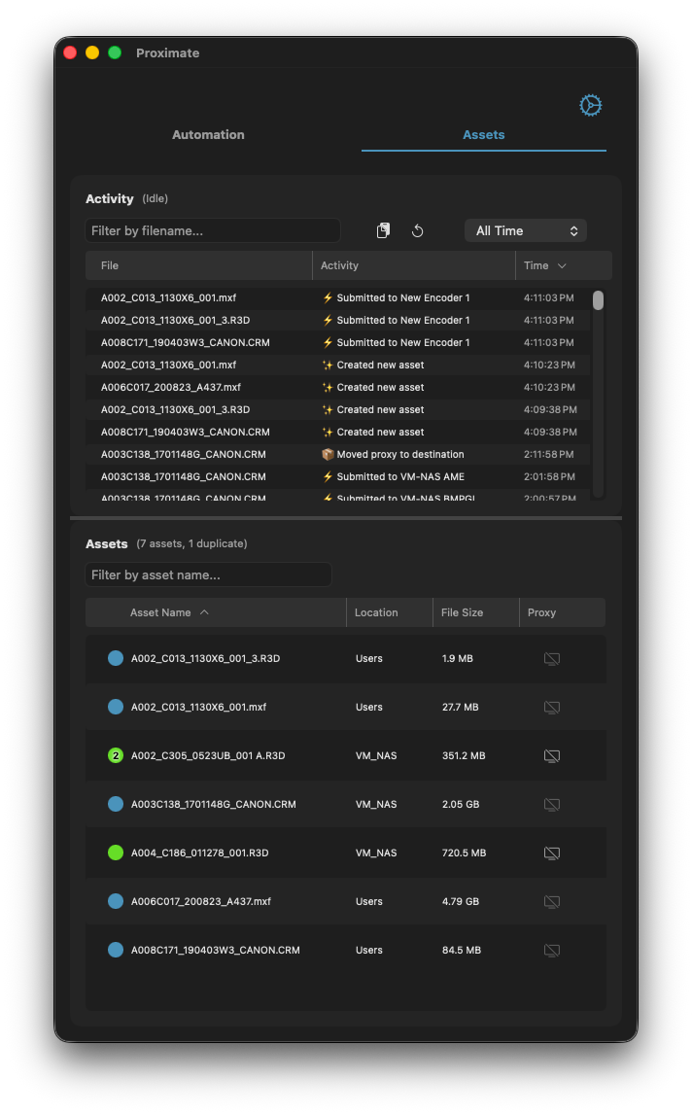Click the green duplicate badge on A002_C305_0523UB_001

[115, 755]
